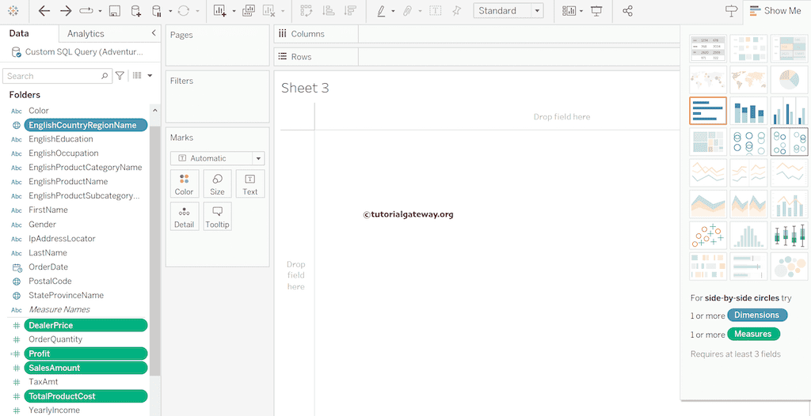The width and height of the screenshot is (811, 416).
Task: Select the pie chart in Show Me
Action: tap(789, 80)
